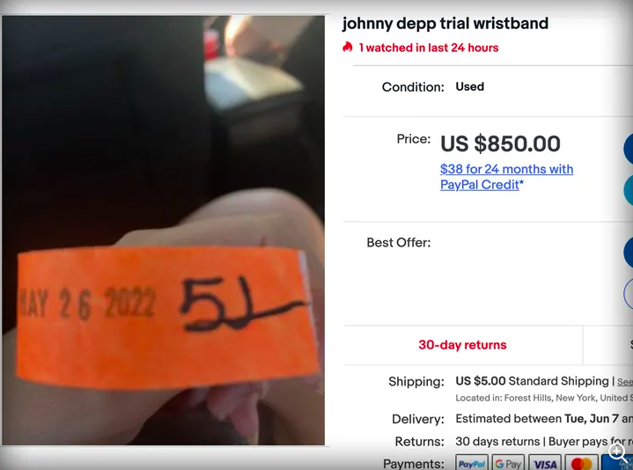The height and width of the screenshot is (470, 633).
Task: Click the dark blue button beside the price
Action: (x=629, y=148)
